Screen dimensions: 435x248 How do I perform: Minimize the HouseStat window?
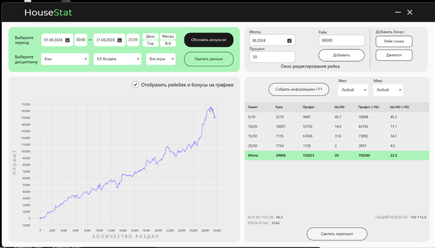[398, 12]
